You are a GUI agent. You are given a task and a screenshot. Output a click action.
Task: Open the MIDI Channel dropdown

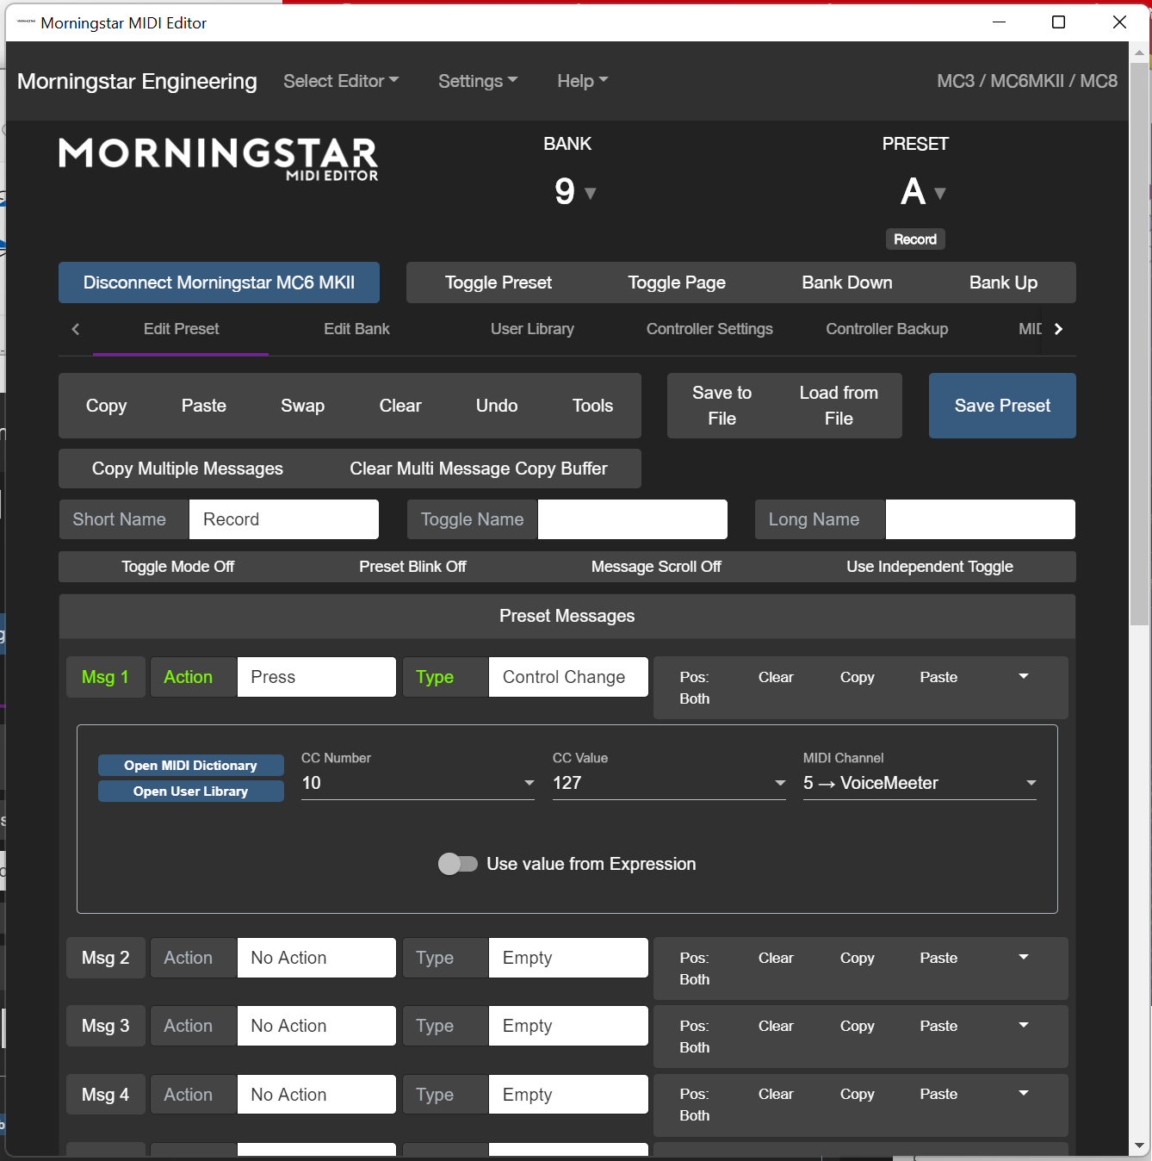click(x=920, y=783)
